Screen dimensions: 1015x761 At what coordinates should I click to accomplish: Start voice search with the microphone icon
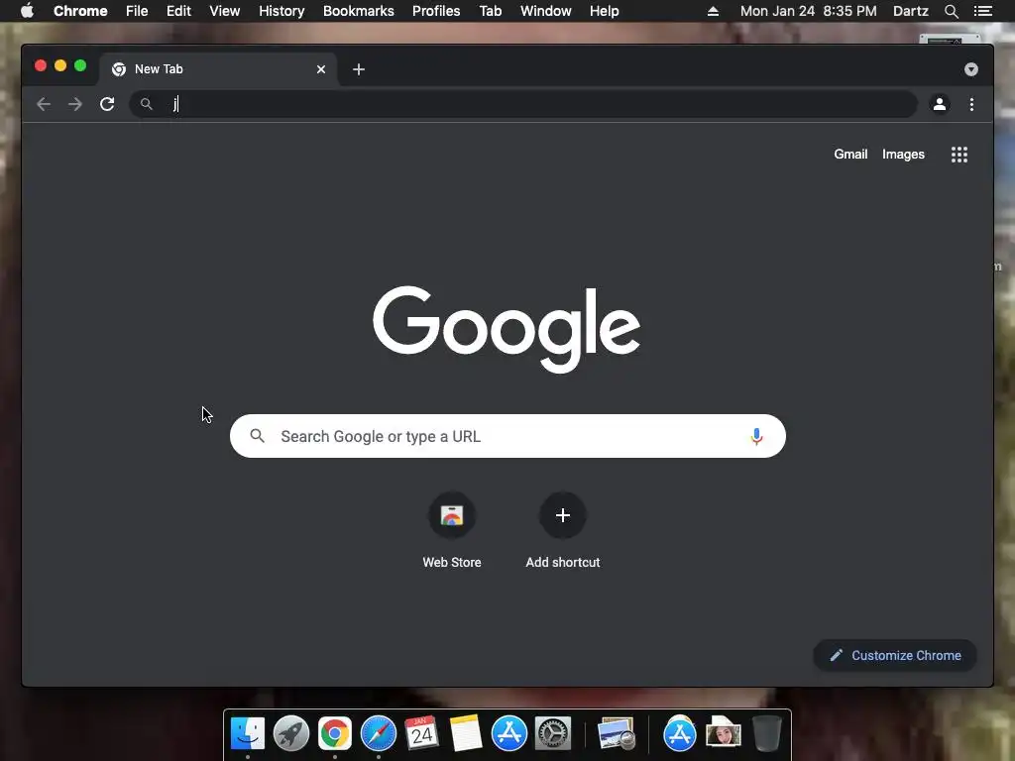756,437
